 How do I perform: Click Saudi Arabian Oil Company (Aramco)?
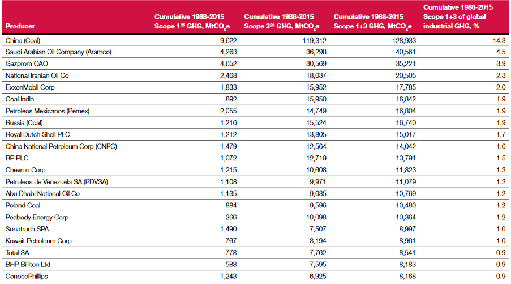(x=58, y=52)
